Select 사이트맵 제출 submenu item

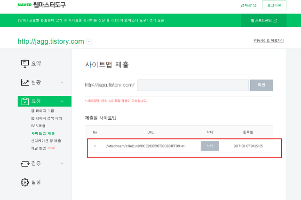tap(43, 133)
